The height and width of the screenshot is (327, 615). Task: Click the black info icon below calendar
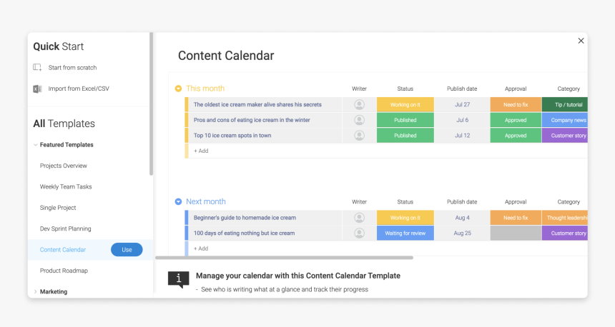point(179,279)
